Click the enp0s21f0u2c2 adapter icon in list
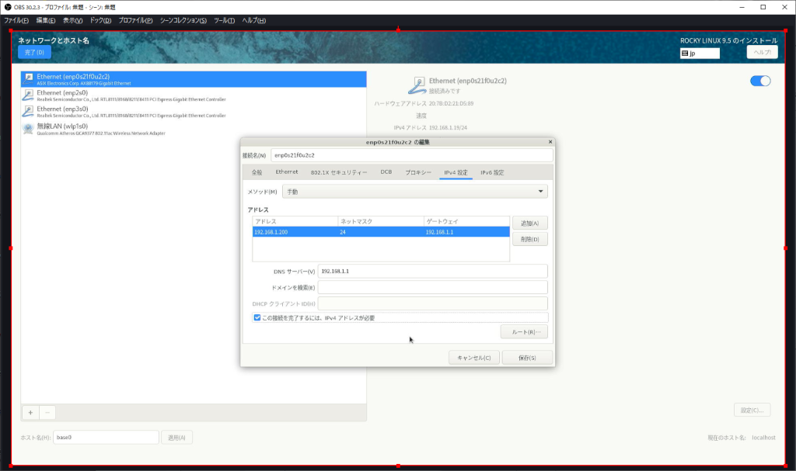The width and height of the screenshot is (796, 471). click(x=28, y=78)
